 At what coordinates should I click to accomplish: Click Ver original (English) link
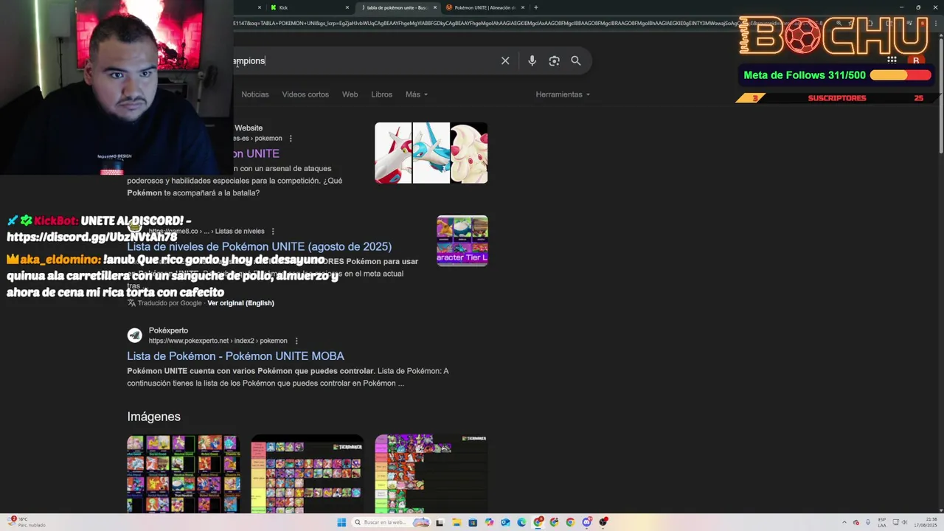point(240,303)
